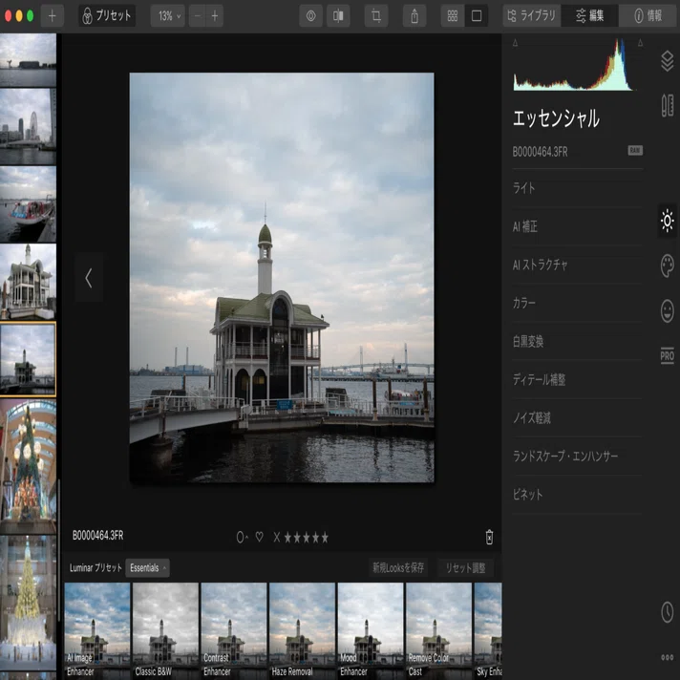The width and height of the screenshot is (680, 680).
Task: Go to previous image arrow
Action: coord(89,278)
